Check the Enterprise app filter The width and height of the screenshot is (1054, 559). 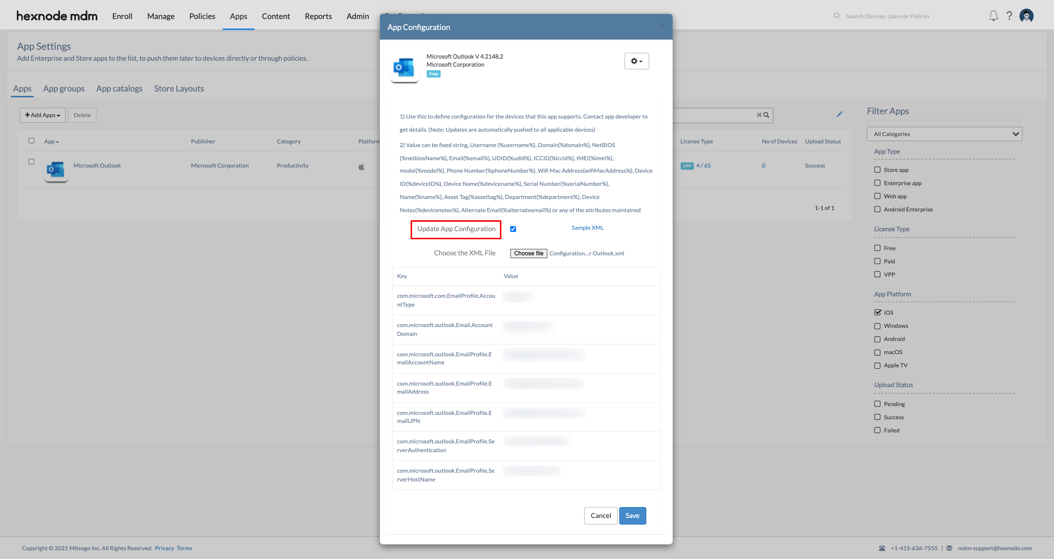point(877,183)
